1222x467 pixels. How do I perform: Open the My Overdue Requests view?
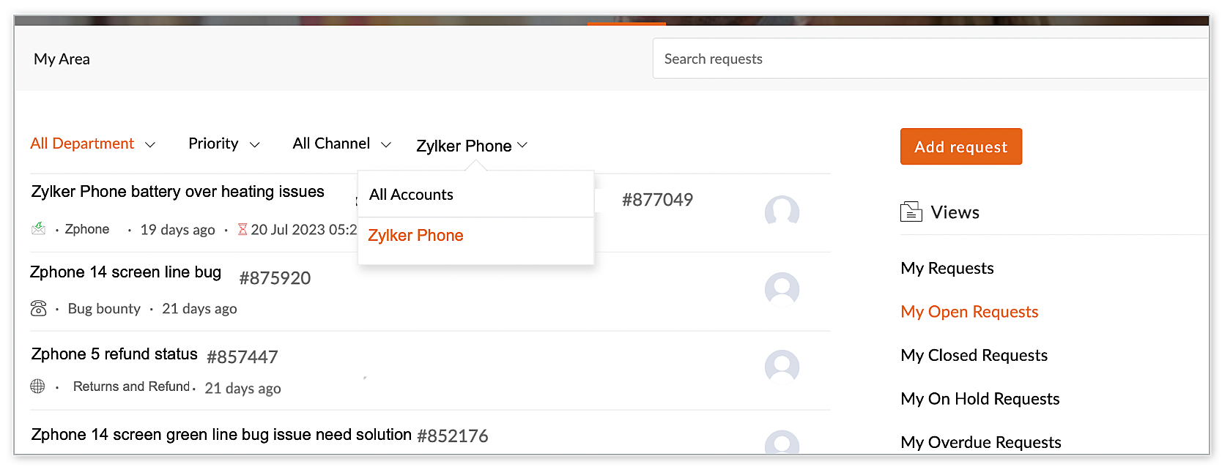coord(980,442)
